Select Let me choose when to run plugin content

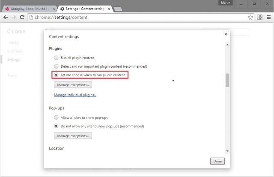tap(56, 75)
